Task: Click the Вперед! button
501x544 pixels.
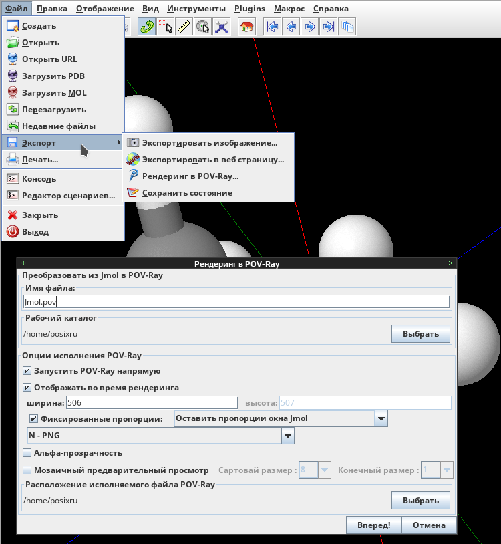Action: [x=374, y=525]
